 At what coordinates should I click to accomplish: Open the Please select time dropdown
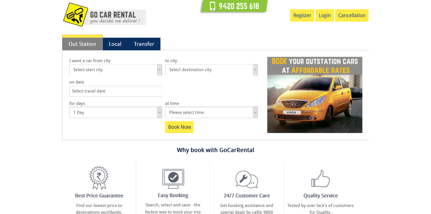[212, 112]
